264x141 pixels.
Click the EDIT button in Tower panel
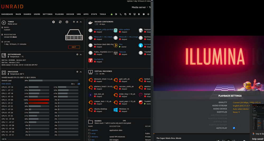[74, 47]
